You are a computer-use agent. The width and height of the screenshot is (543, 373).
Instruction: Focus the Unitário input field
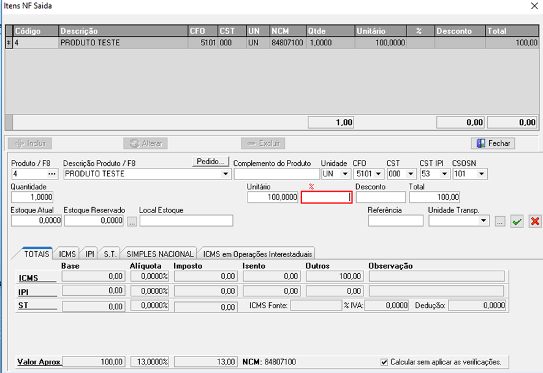[x=273, y=197]
